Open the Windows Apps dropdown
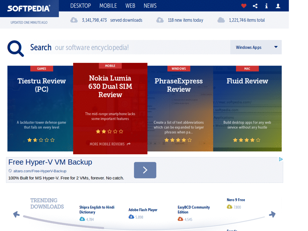Image resolution: width=308 pixels, height=231 pixels. (256, 47)
